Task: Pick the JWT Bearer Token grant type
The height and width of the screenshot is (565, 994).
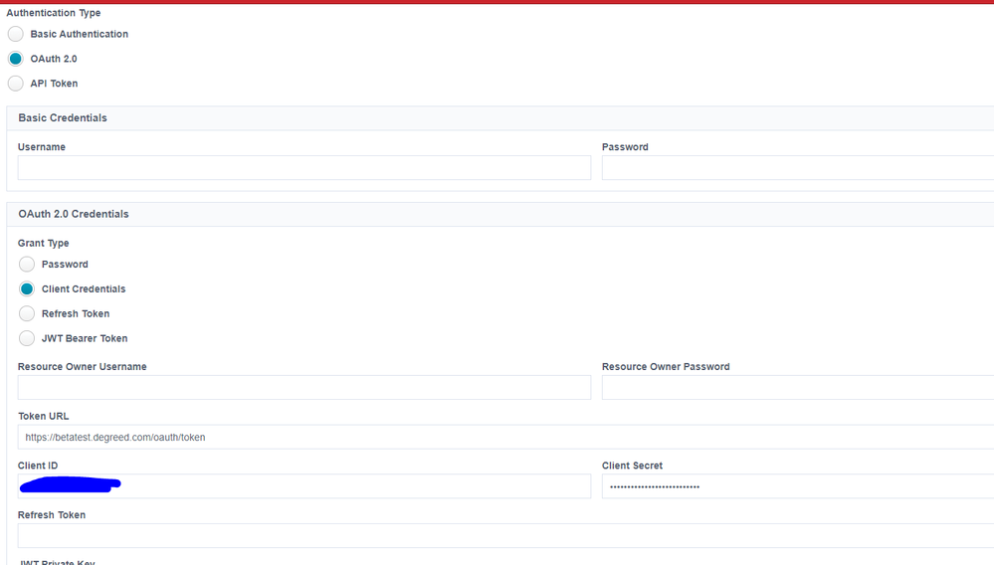Action: pos(27,339)
